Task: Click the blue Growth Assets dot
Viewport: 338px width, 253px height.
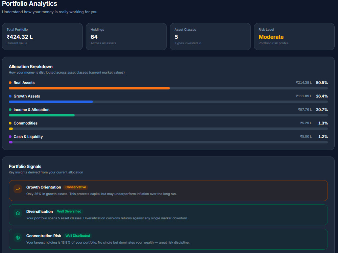Action: pyautogui.click(x=10, y=96)
